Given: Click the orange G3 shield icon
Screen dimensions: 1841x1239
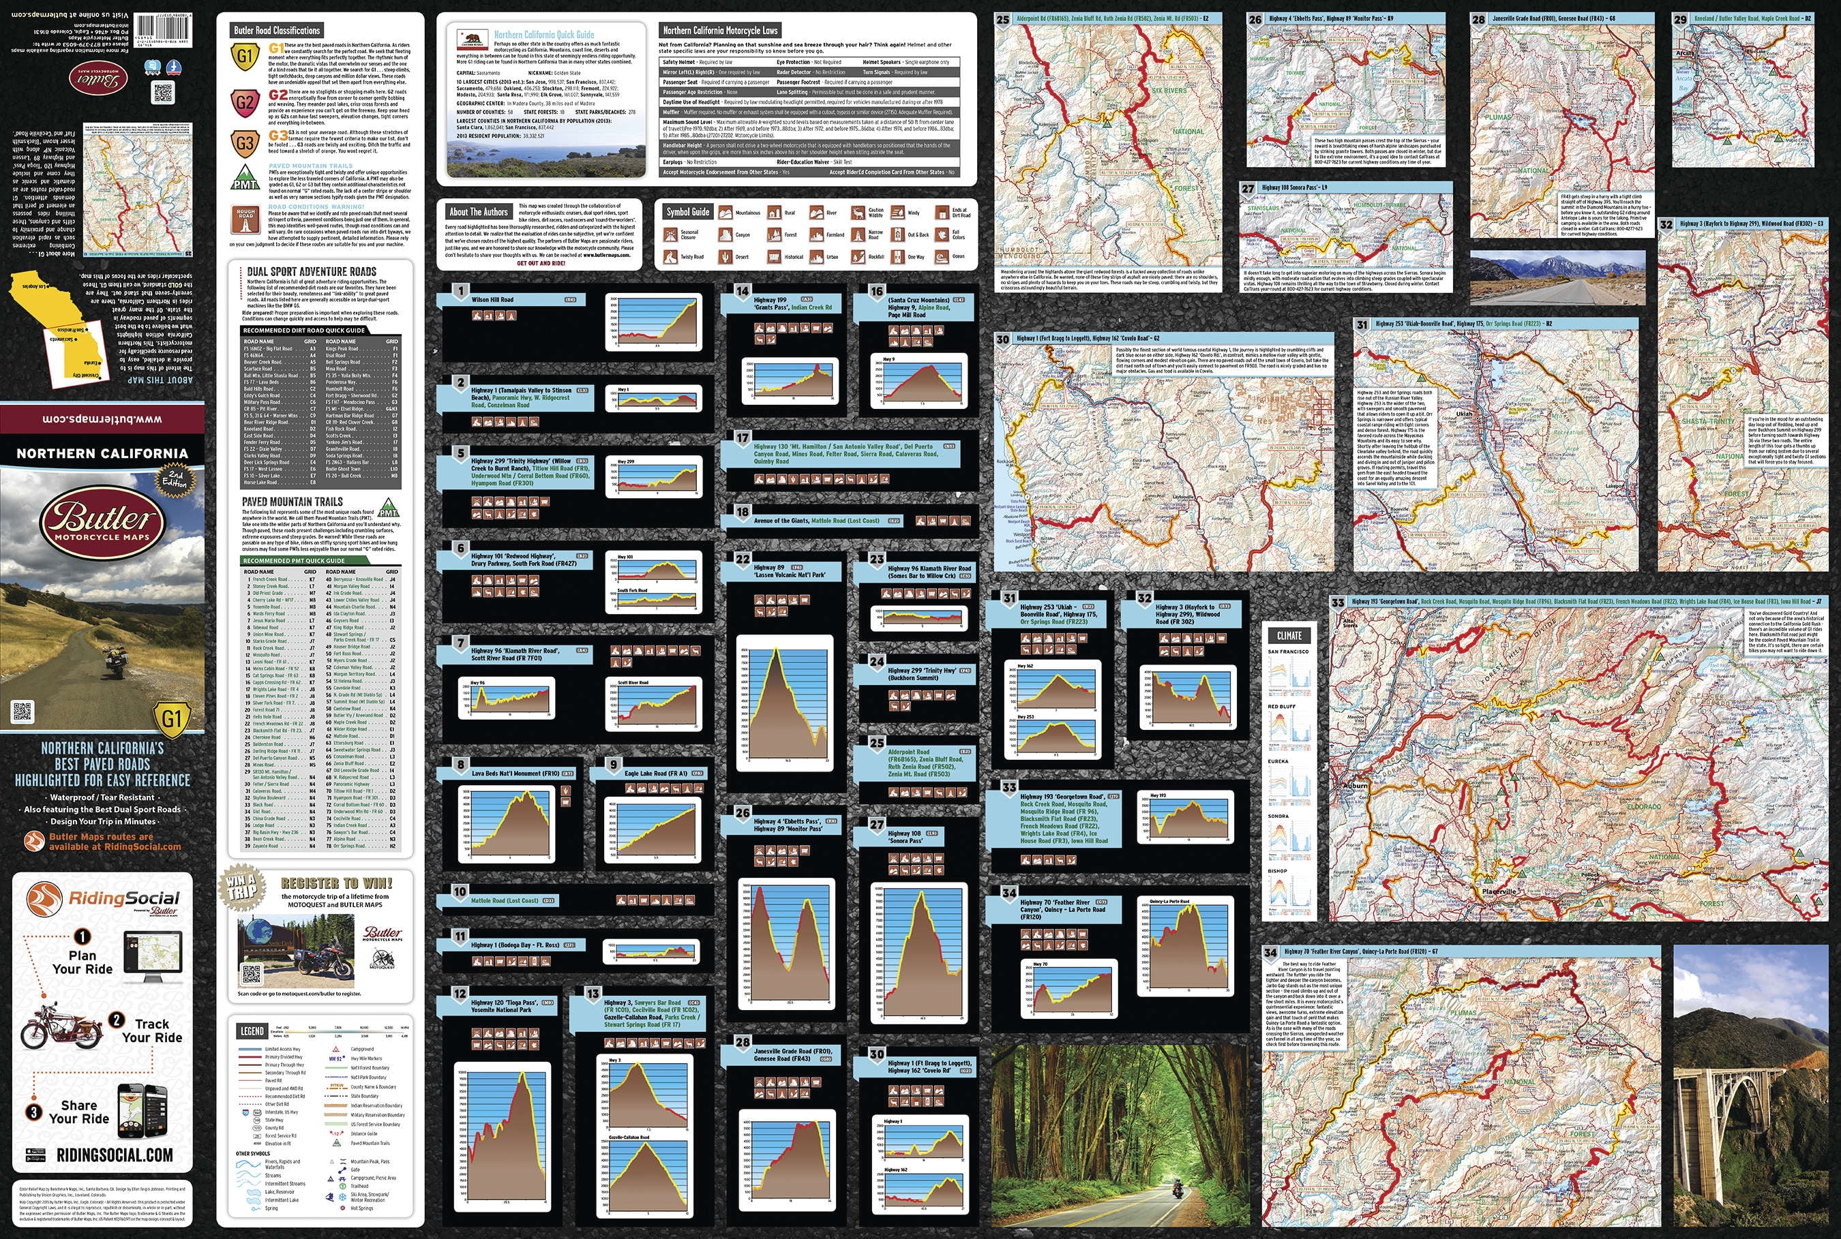Looking at the screenshot, I should coord(244,144).
